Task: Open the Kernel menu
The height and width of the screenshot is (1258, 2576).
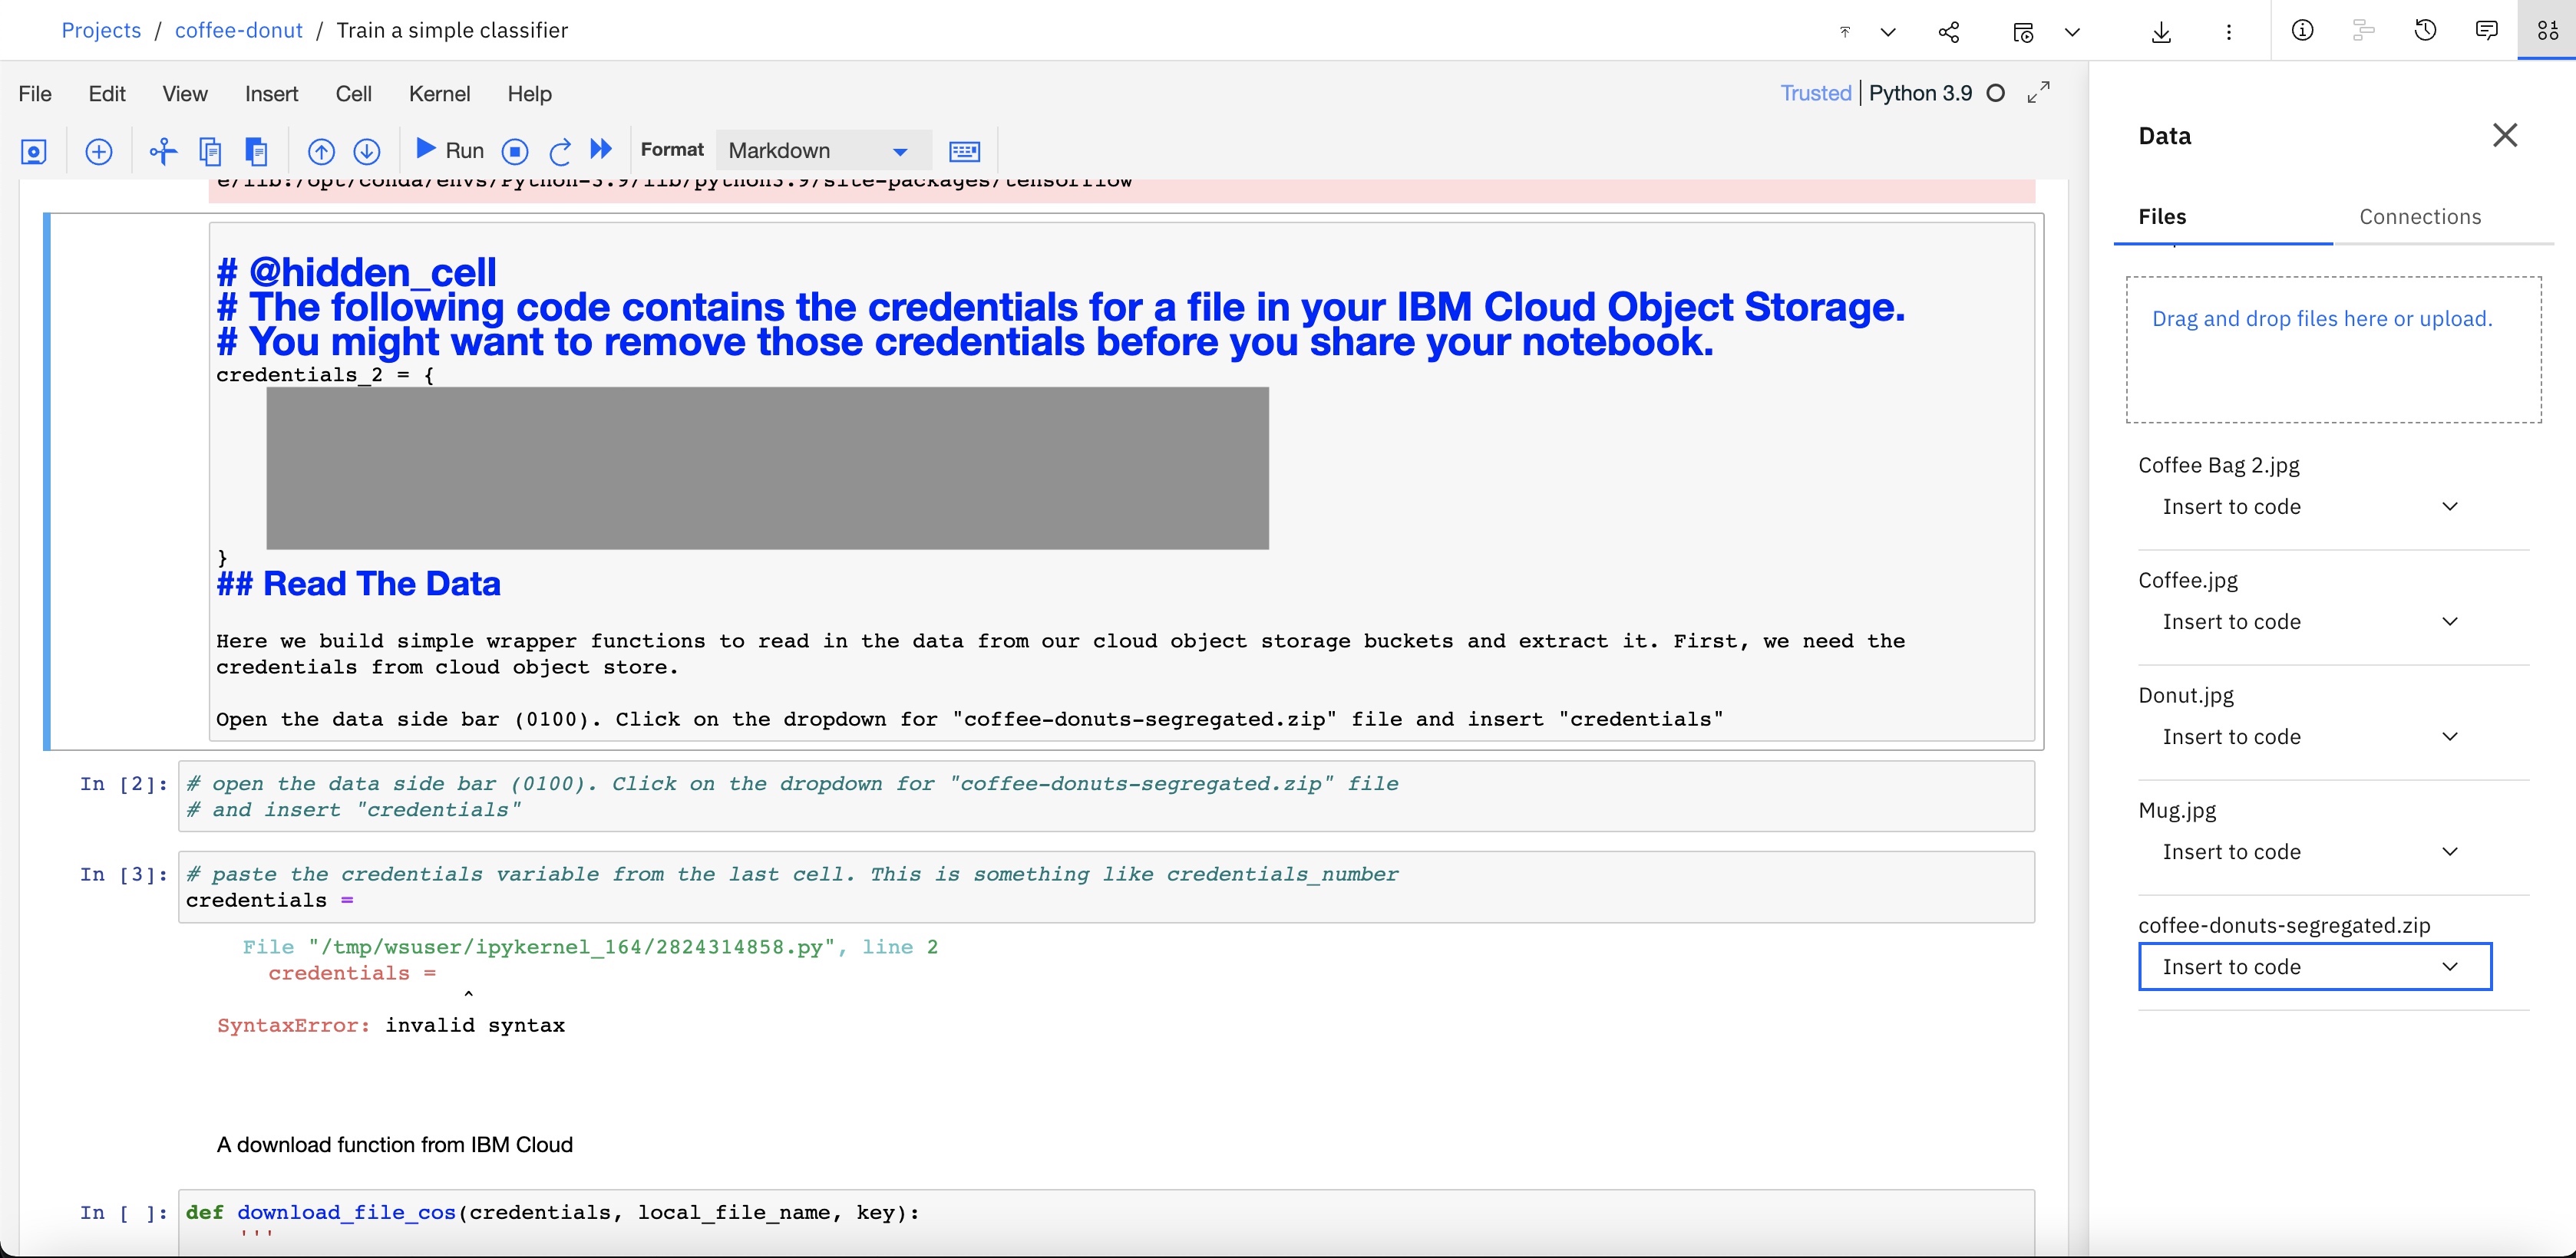Action: 439,94
